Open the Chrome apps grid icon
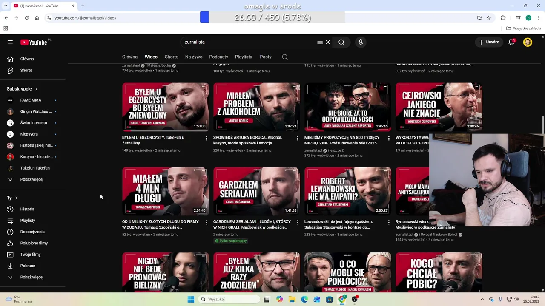Viewport: 545px width, 306px height. click(6, 28)
